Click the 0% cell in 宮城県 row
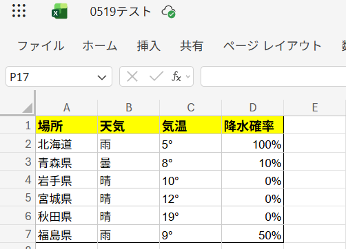The height and width of the screenshot is (249, 346). click(253, 197)
